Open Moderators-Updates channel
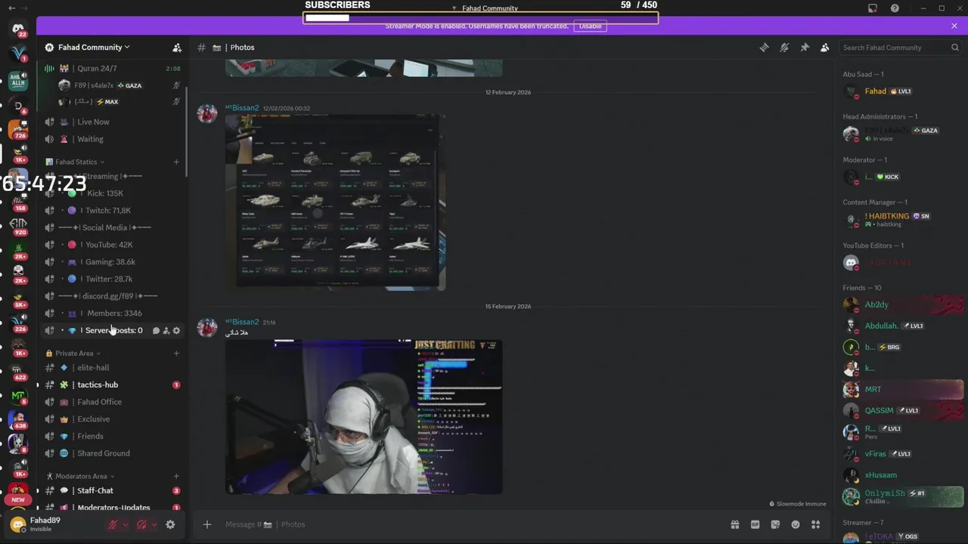The image size is (968, 544). 112,507
